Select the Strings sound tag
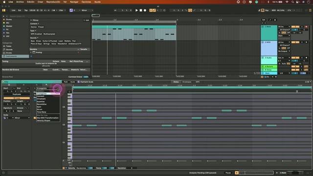Image resolution: width=313 pixels, height=176 pixels. (x=46, y=44)
